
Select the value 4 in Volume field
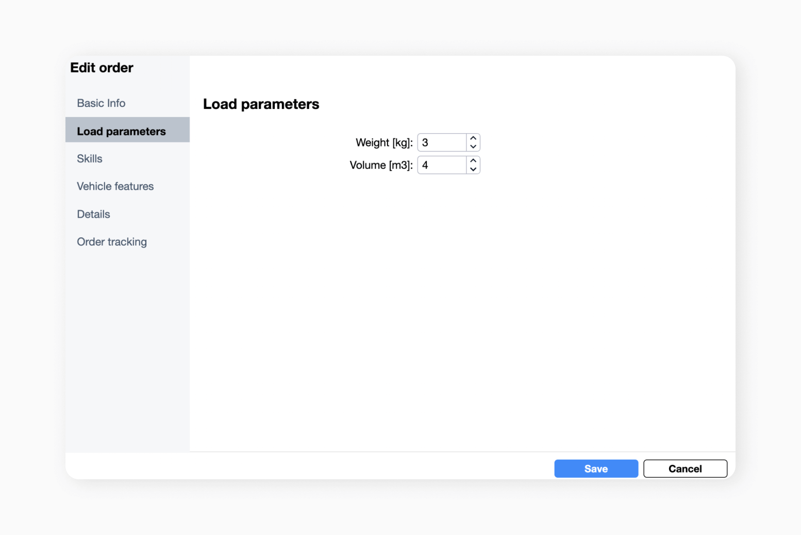[425, 165]
